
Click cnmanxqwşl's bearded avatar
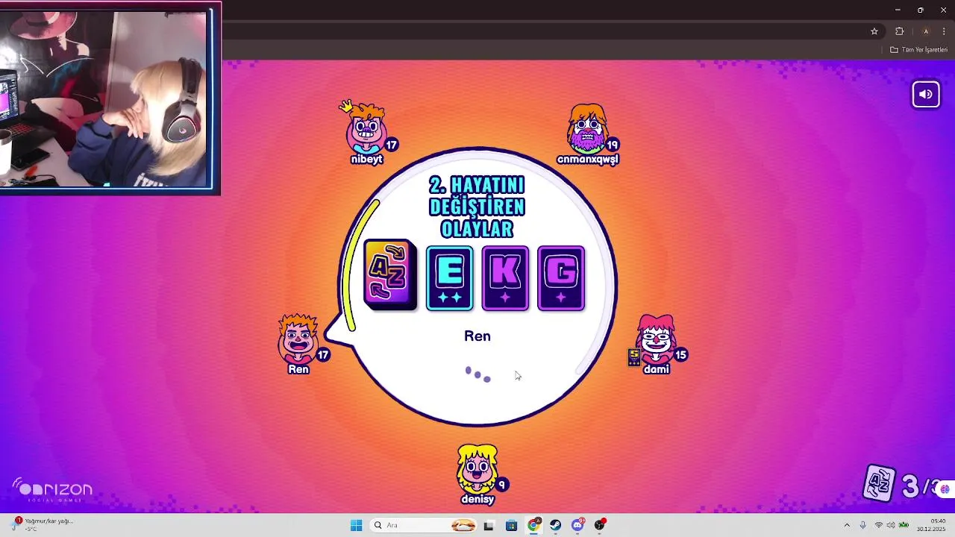587,128
